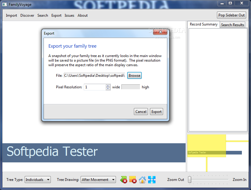Switch to the Record Summary tab
Screen dimensions: 251x190
(204, 24)
